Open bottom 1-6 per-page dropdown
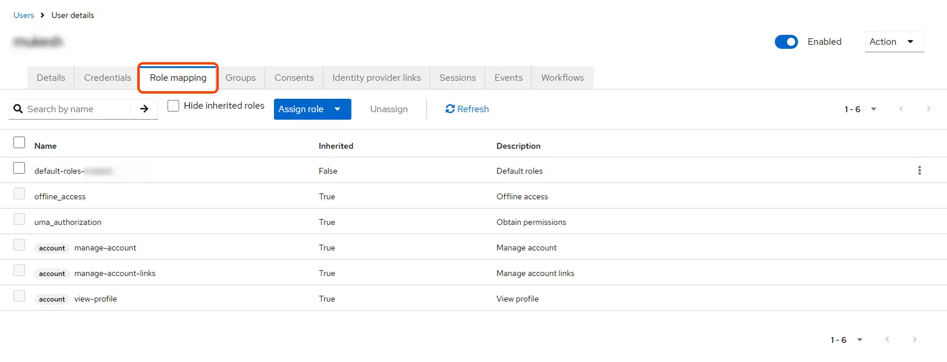Viewport: 947px width, 362px height. pos(846,340)
